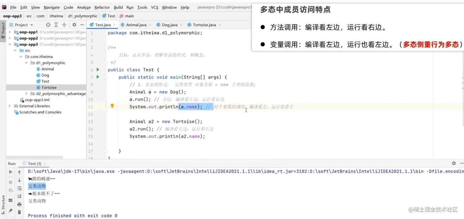Collapse the oop-app3 module

pos(10,44)
